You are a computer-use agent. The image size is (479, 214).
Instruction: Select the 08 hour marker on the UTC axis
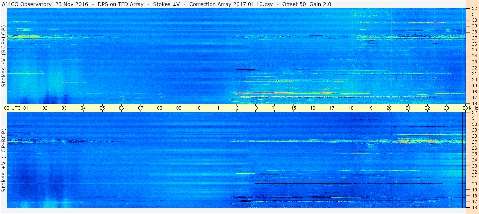[x=160, y=108]
